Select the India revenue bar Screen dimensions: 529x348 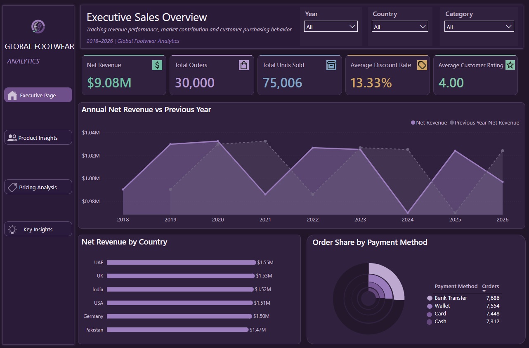pyautogui.click(x=180, y=289)
